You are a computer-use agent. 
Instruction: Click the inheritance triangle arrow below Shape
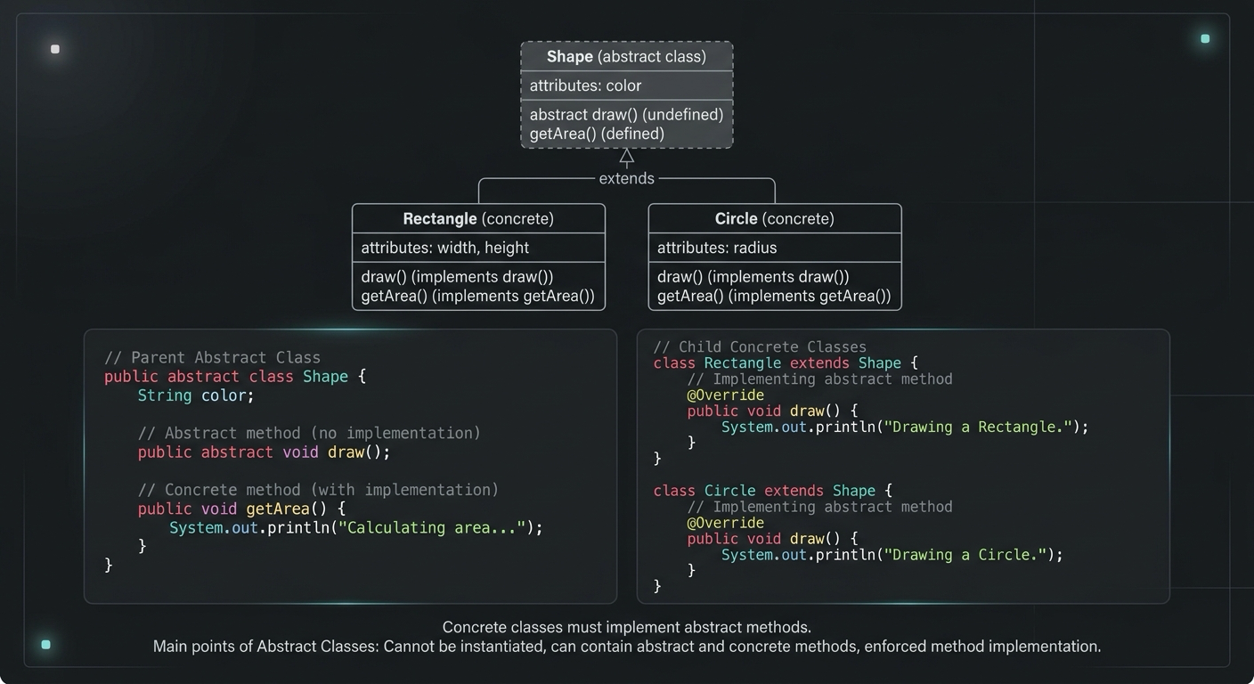[626, 158]
